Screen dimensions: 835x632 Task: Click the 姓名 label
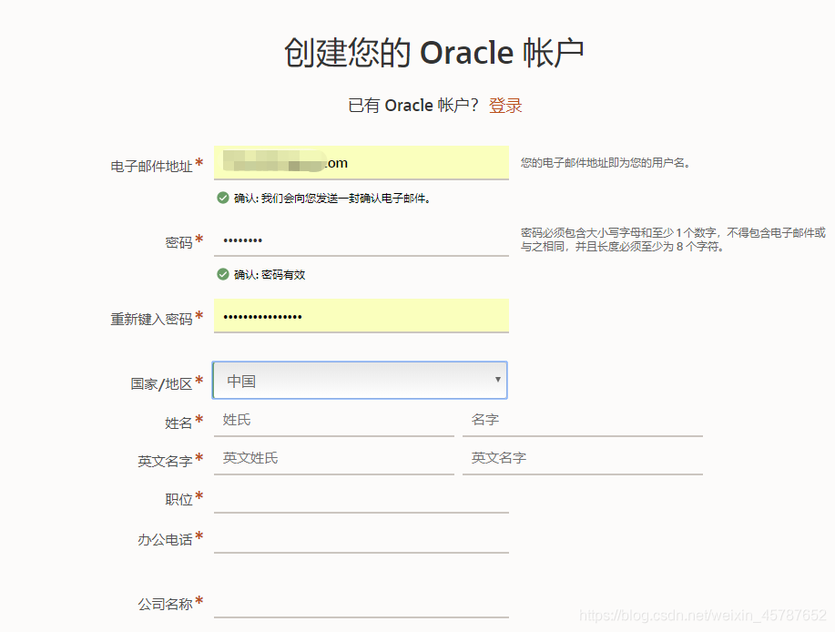coord(178,423)
